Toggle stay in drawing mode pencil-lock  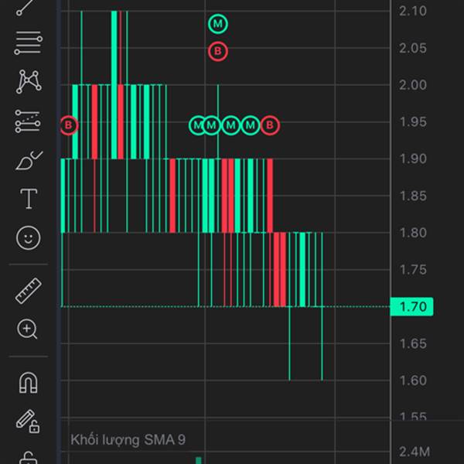(28, 421)
